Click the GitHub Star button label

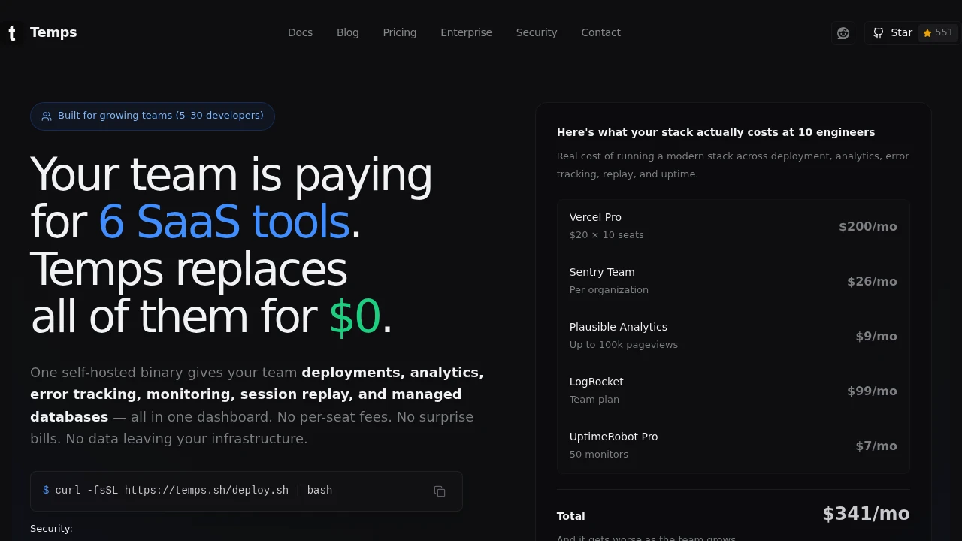901,32
